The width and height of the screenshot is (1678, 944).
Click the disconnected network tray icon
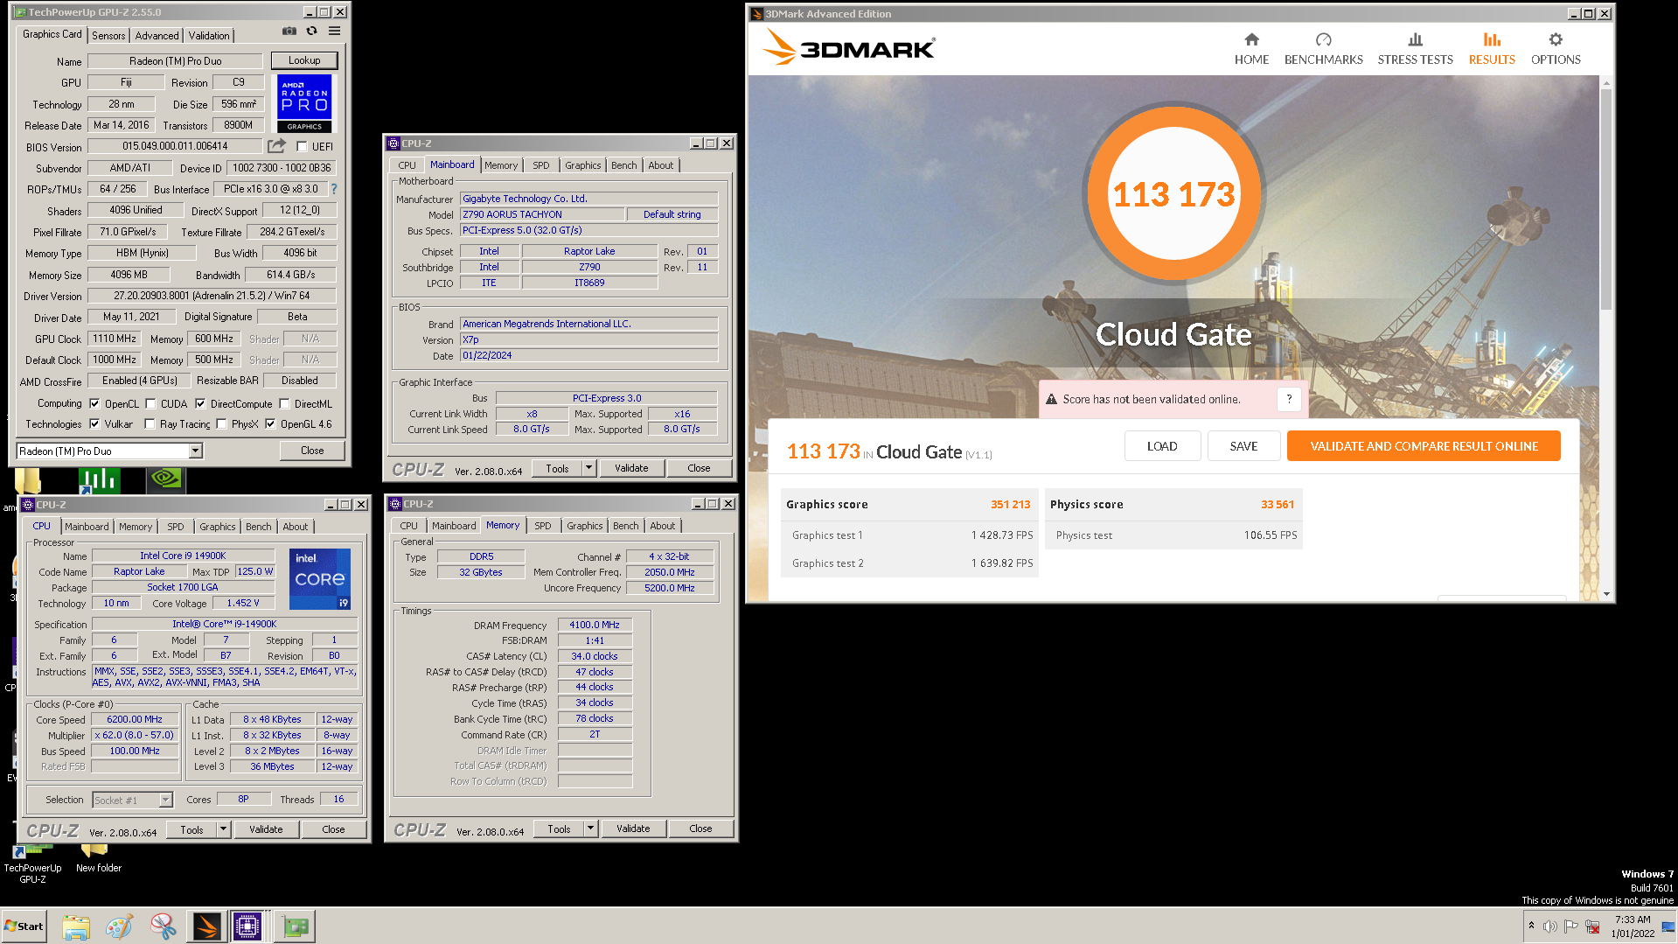pos(1592,927)
